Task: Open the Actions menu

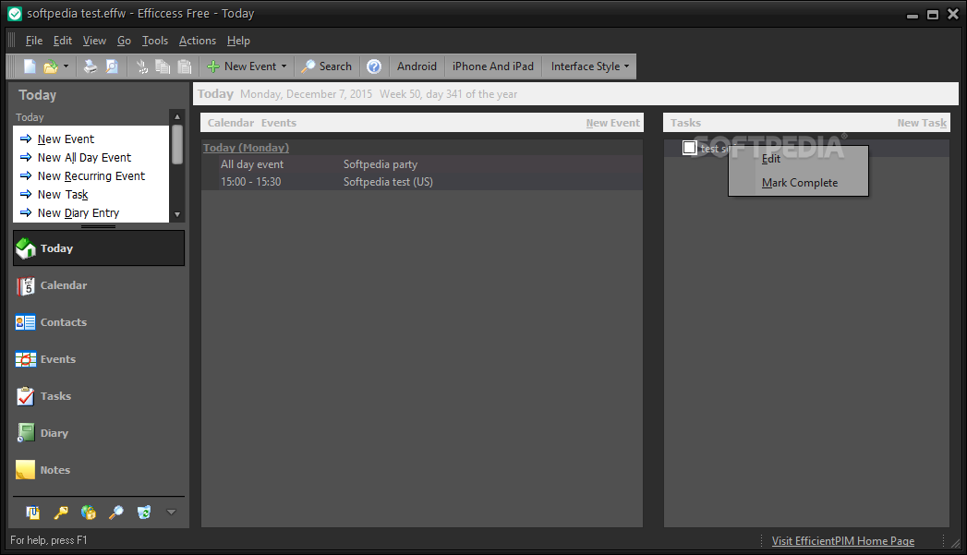Action: (x=198, y=41)
